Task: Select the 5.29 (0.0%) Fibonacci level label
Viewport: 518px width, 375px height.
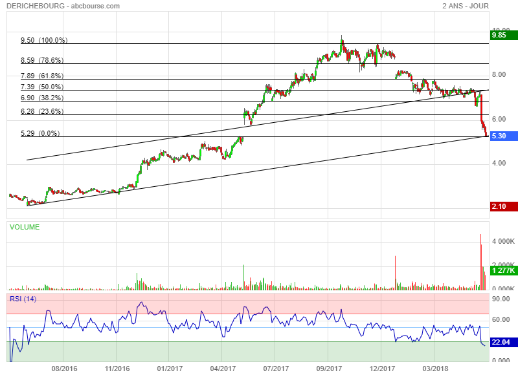Action: click(x=40, y=133)
